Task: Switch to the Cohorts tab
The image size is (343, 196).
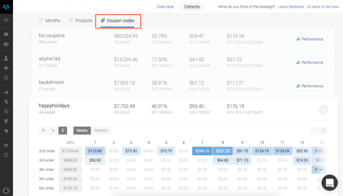Action: tap(192, 7)
